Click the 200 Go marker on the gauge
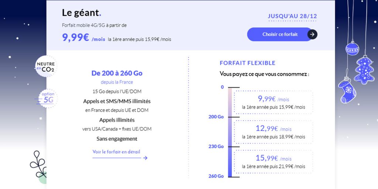 click(x=216, y=117)
